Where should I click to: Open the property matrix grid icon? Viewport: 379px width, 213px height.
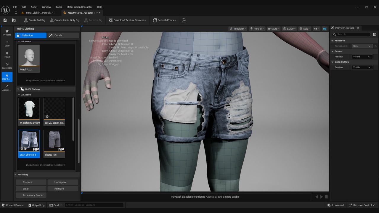375,34
